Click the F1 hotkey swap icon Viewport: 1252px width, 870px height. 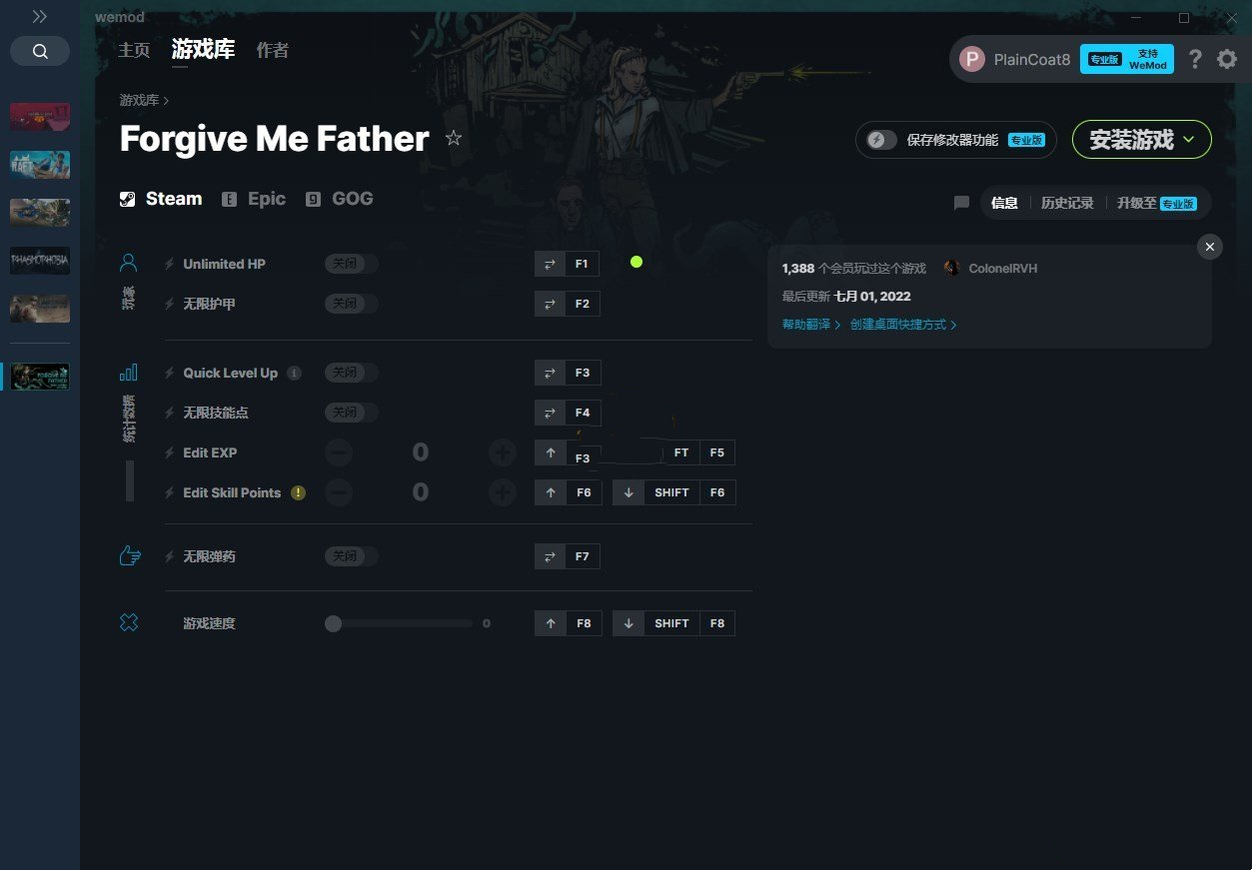coord(550,264)
